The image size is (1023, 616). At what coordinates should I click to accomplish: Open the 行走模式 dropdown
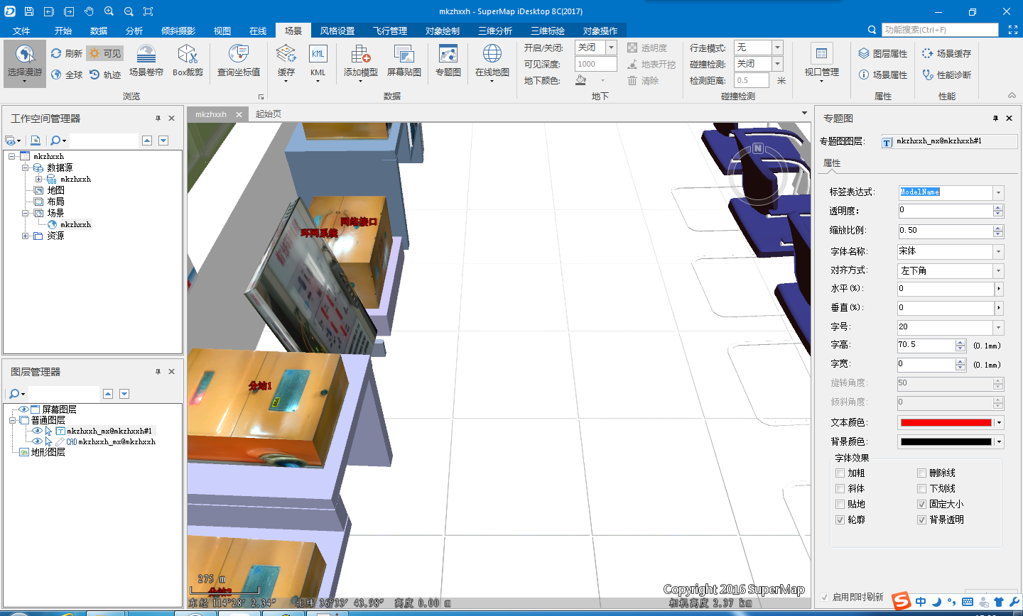(777, 48)
